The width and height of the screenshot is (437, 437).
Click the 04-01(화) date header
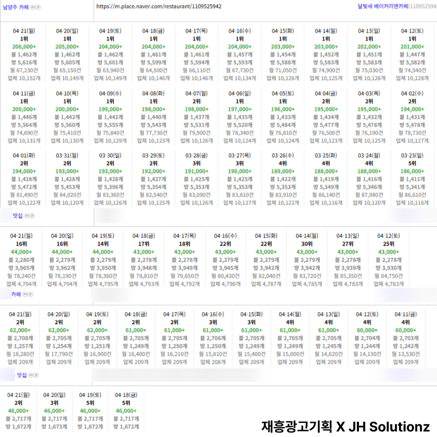click(x=24, y=155)
